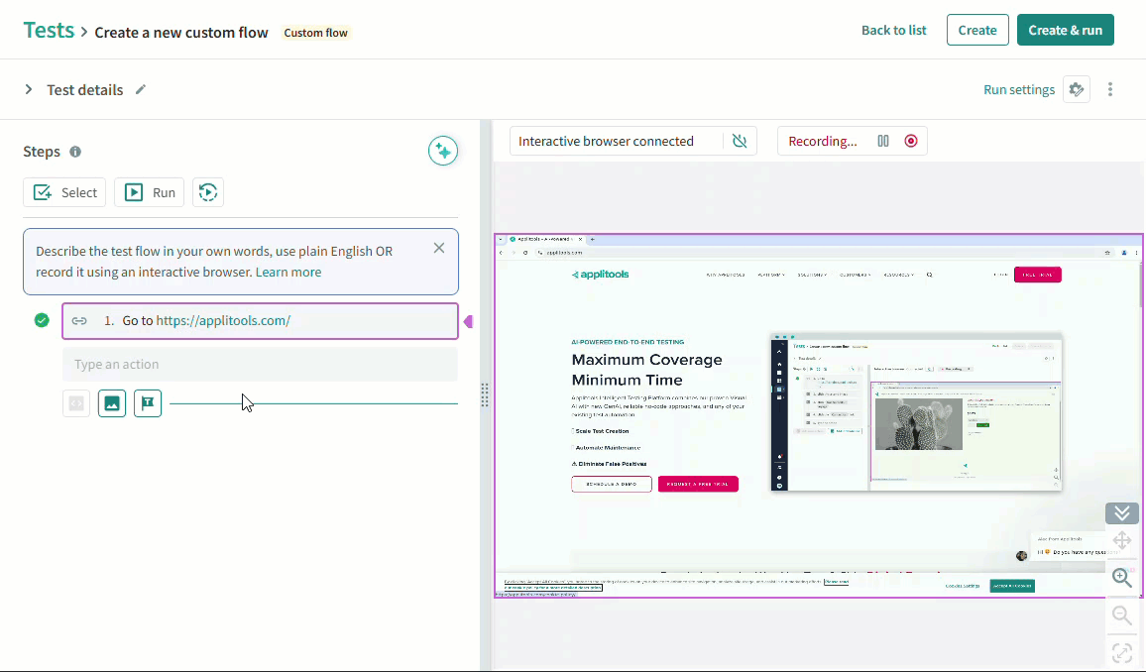Viewport: 1146px width, 672px height.
Task: Open Run settings gear icon
Action: [1076, 89]
